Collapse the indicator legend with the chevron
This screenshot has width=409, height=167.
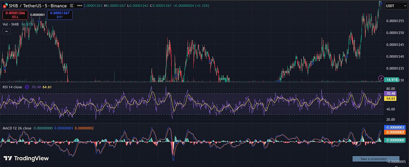[x=6, y=31]
